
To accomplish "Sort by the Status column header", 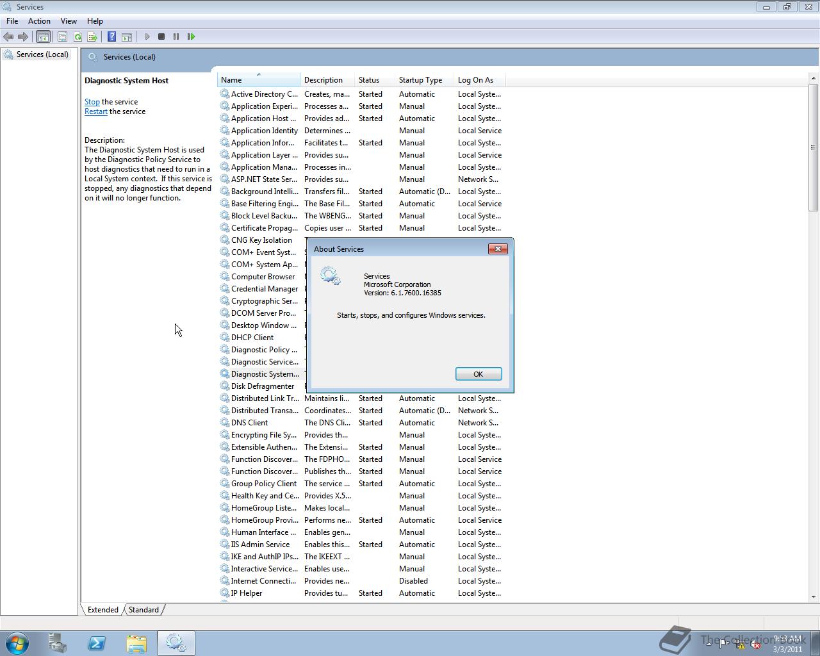I will coord(374,80).
